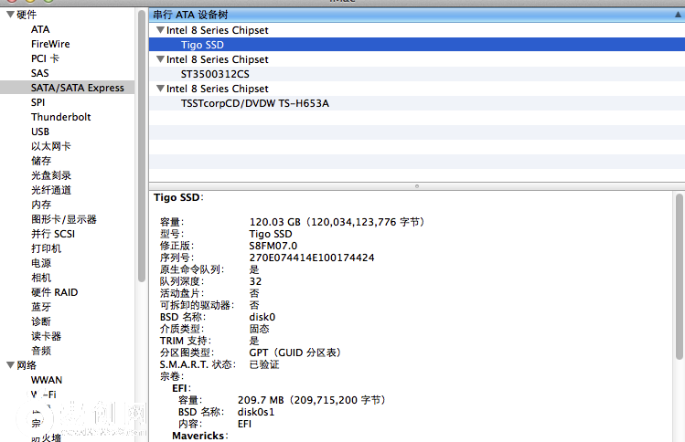The height and width of the screenshot is (442, 685).
Task: Select 蓝牙 in the hardware list
Action: coord(41,307)
